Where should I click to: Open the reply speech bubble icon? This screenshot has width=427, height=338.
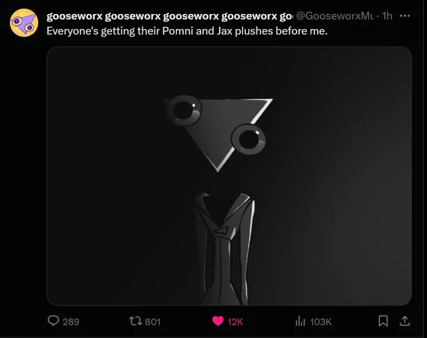click(x=53, y=321)
